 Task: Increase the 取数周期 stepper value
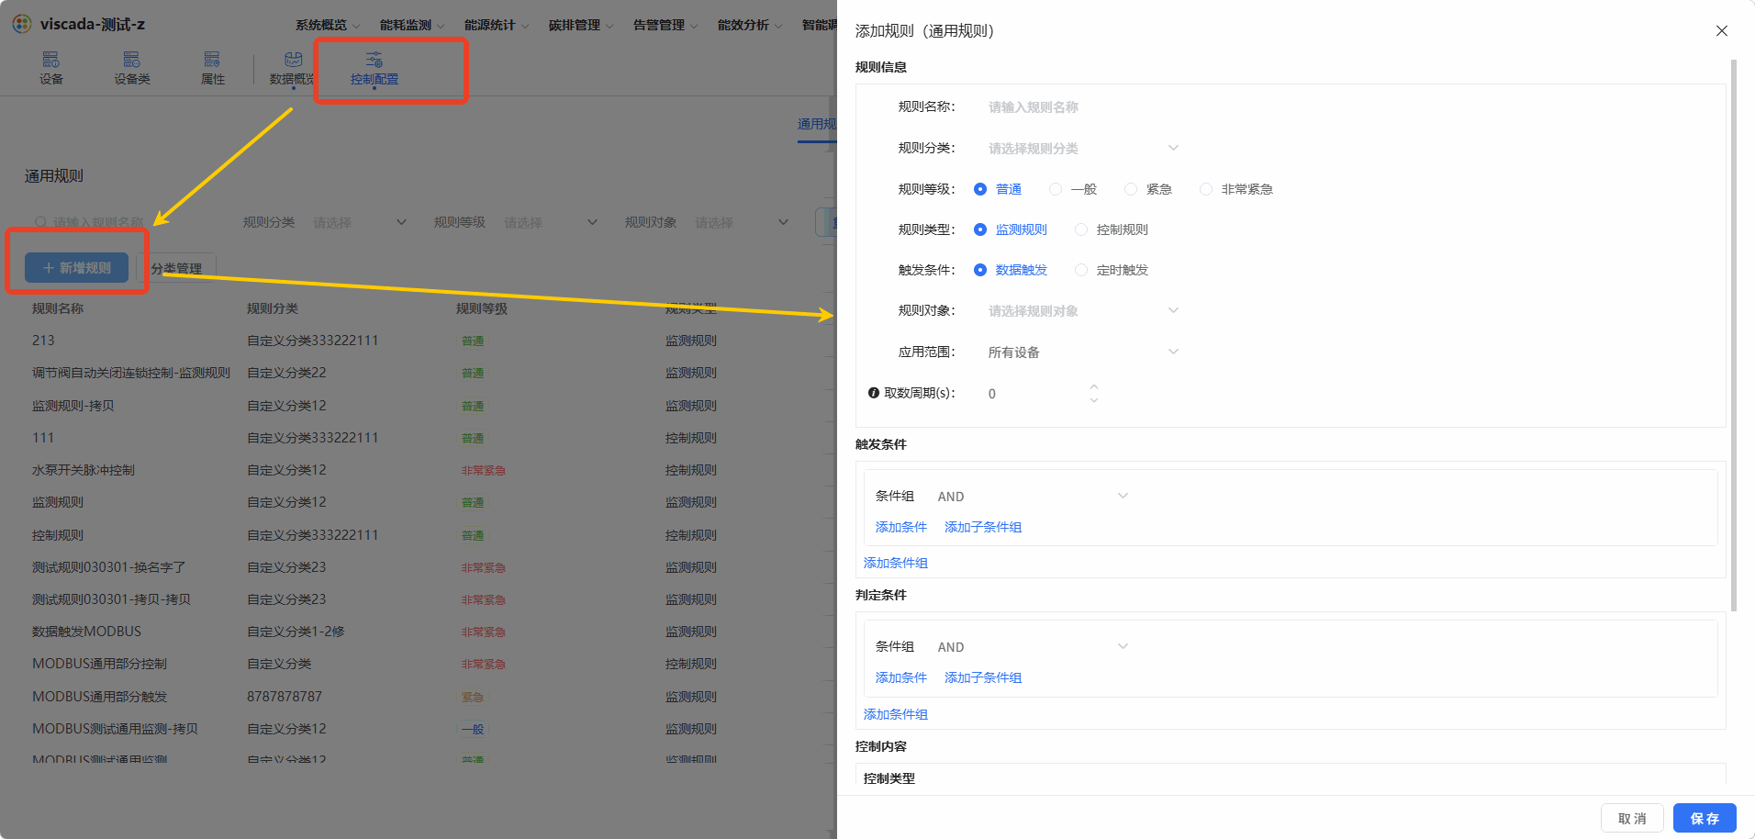pos(1093,386)
